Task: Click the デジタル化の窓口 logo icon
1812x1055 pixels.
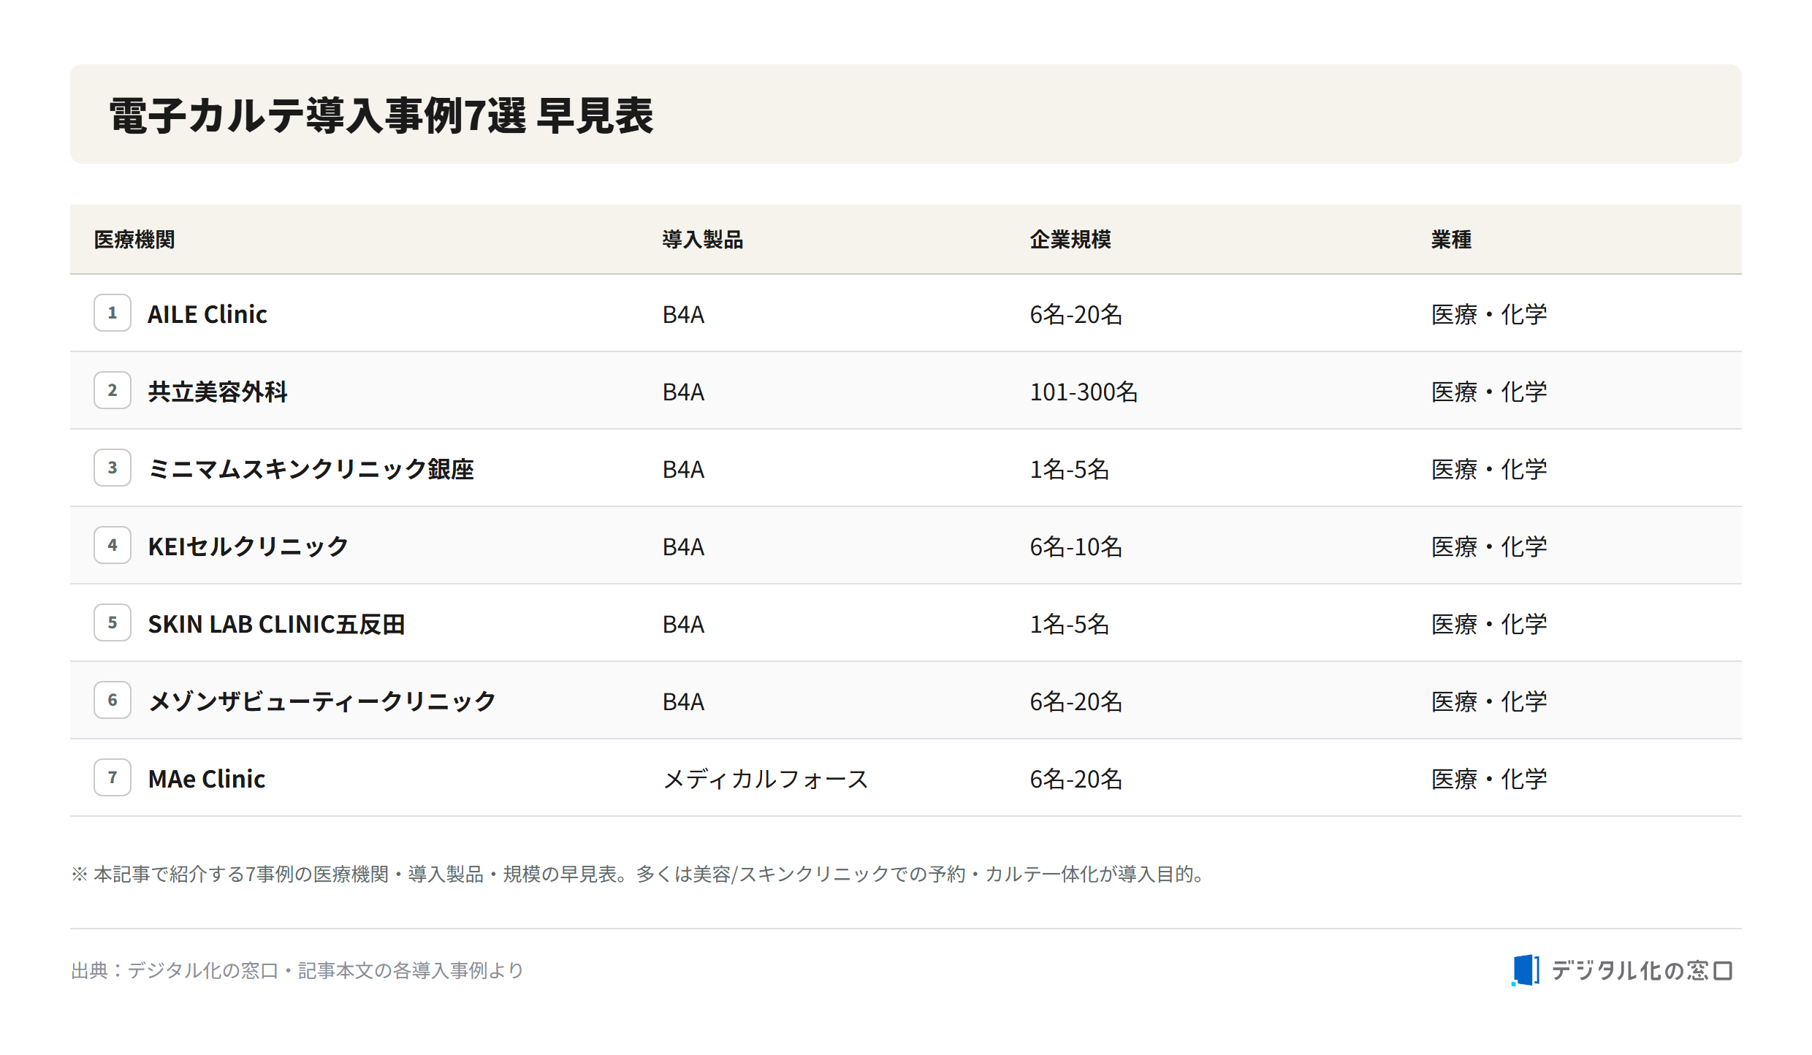Action: click(1526, 970)
